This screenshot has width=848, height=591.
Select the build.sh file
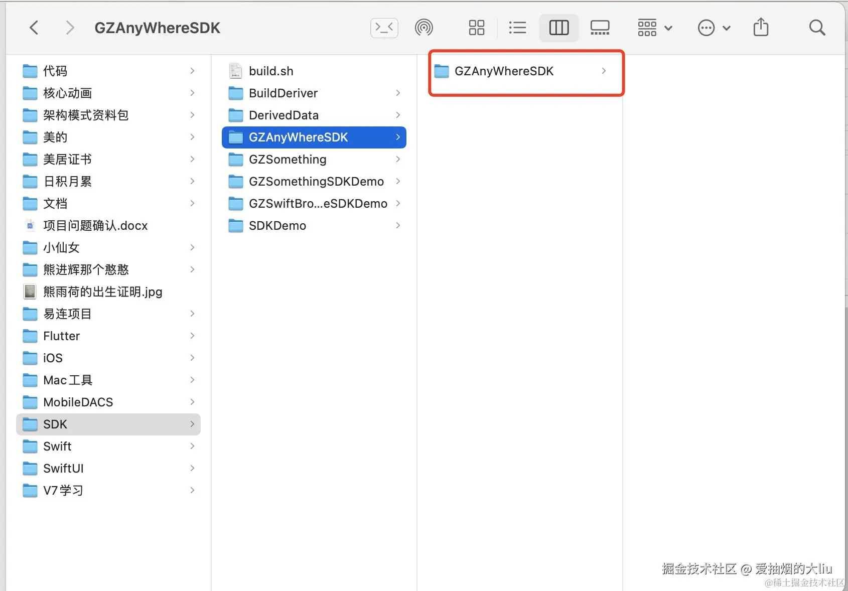click(314, 71)
